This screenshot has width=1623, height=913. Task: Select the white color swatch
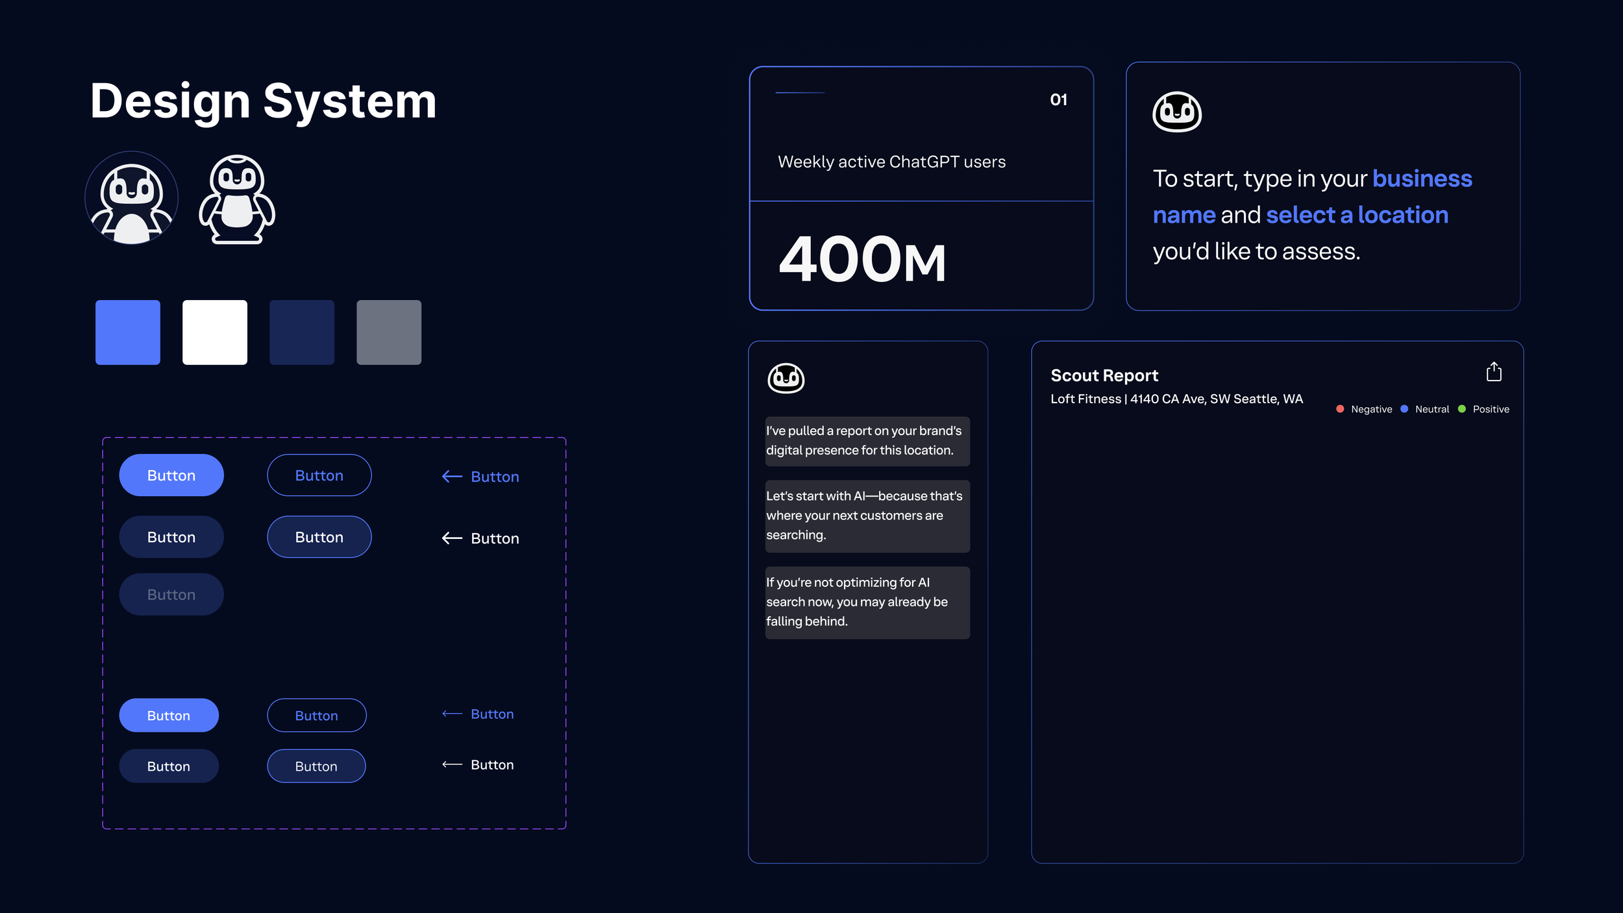tap(215, 332)
